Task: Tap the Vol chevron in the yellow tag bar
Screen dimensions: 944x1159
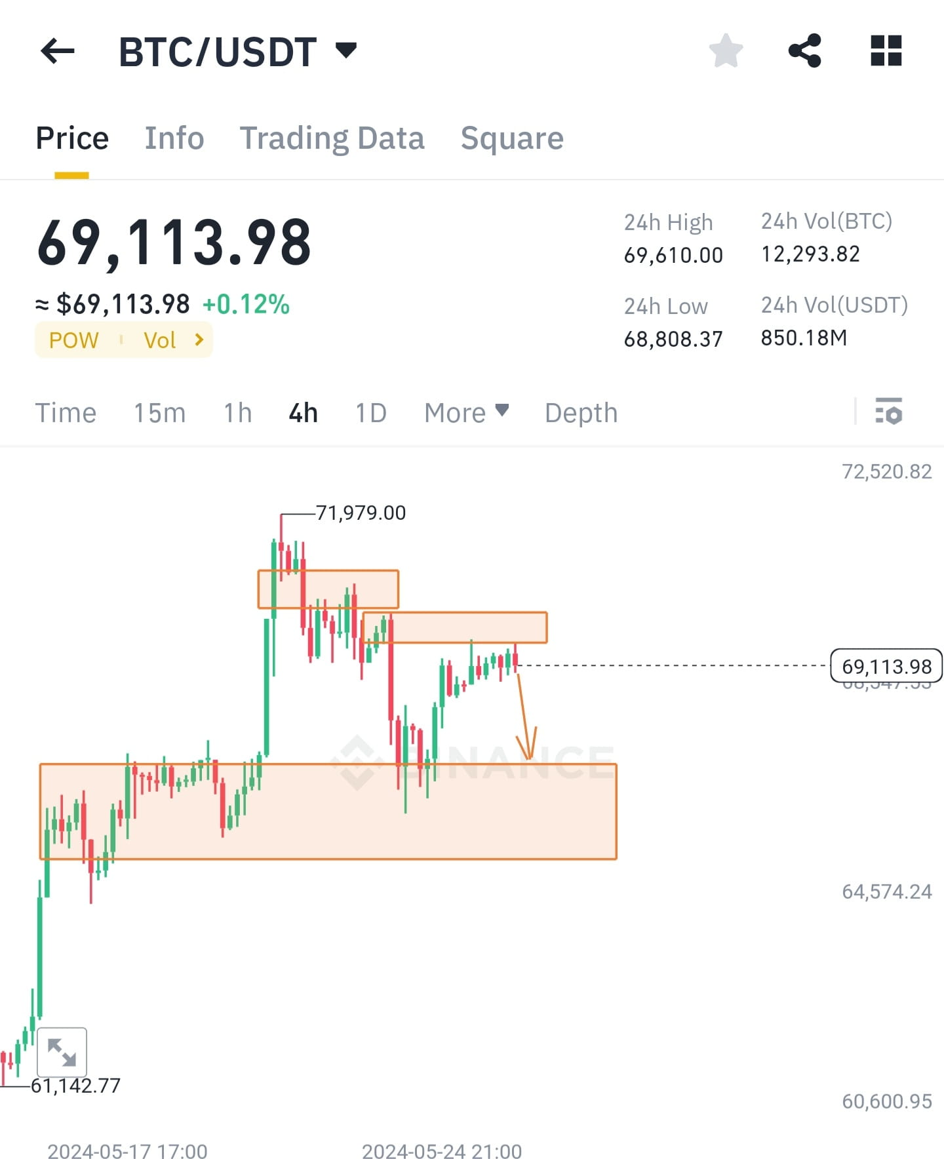Action: pos(198,340)
